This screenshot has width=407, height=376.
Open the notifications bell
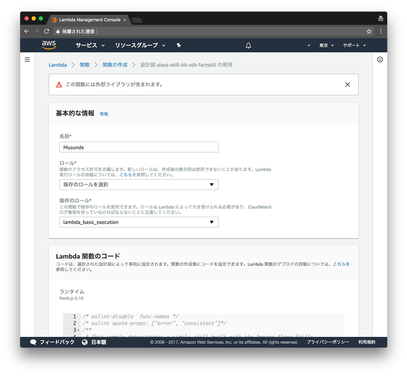point(248,45)
